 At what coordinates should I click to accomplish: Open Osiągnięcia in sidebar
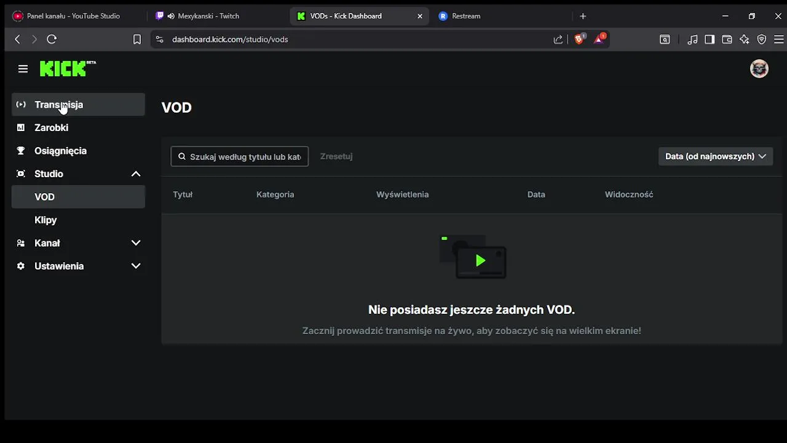pyautogui.click(x=78, y=151)
